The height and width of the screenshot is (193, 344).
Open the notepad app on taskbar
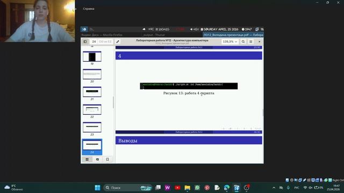[x=217, y=188]
